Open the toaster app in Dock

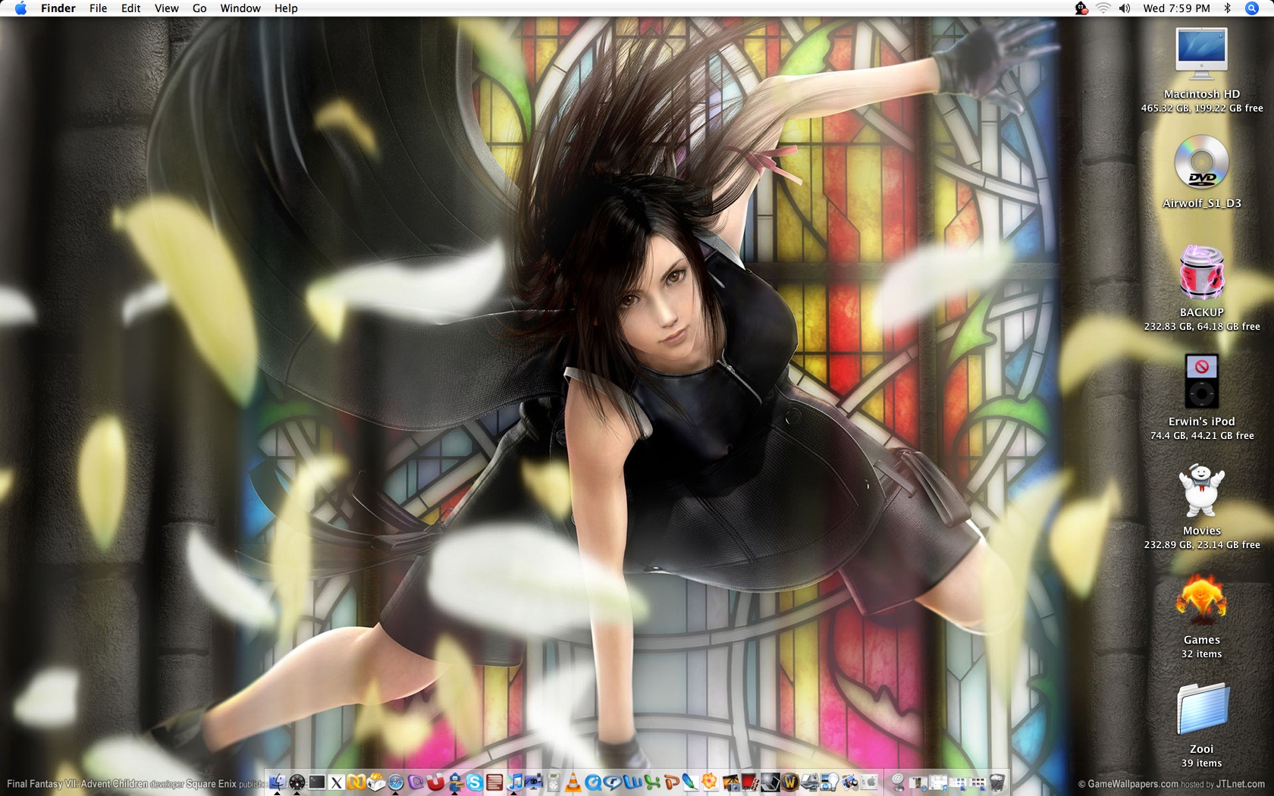[376, 782]
